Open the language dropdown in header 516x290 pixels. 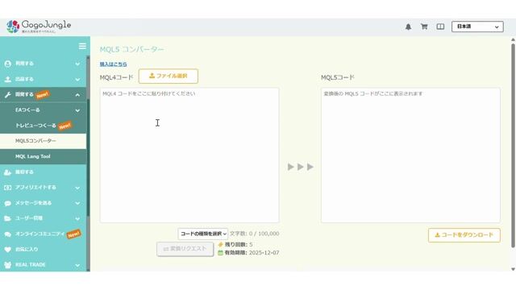[477, 27]
